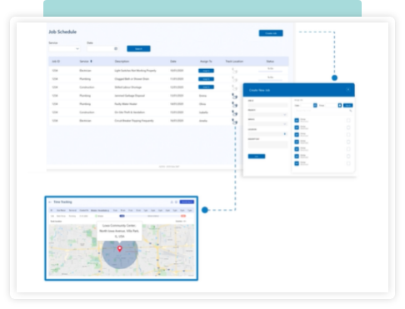Click red location pin on map
The width and height of the screenshot is (405, 309).
click(120, 248)
